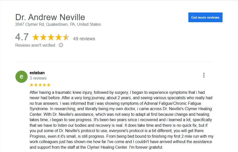Viewport: 238px width, 152px height.
Task: Click esteban's 3 reviews text
Action: (x=38, y=78)
